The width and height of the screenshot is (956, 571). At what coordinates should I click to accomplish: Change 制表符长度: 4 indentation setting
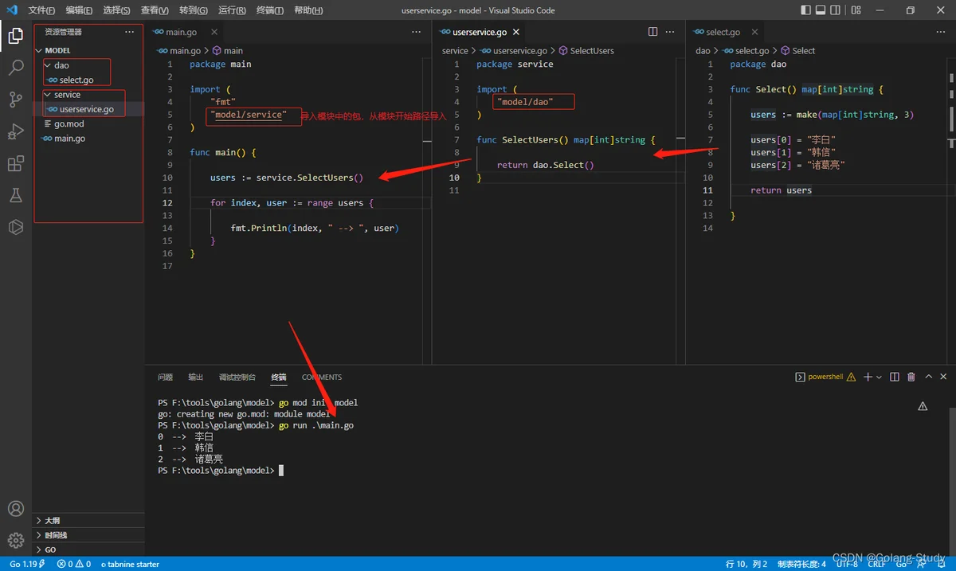[x=801, y=564]
